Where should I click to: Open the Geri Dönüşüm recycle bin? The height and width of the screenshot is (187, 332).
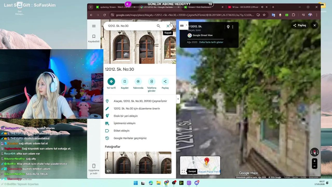tap(19, 8)
